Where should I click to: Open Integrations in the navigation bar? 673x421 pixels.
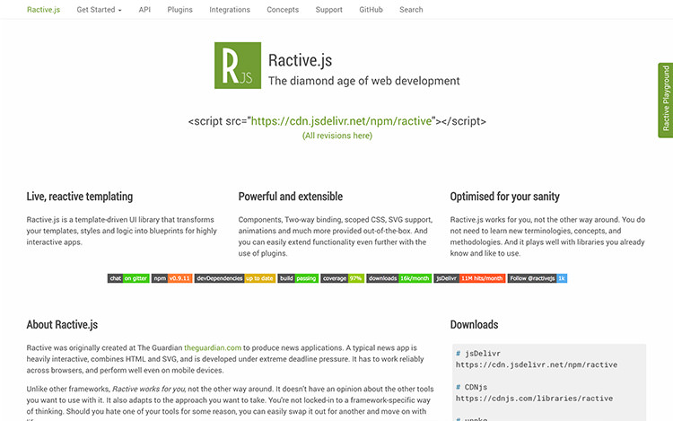(230, 10)
